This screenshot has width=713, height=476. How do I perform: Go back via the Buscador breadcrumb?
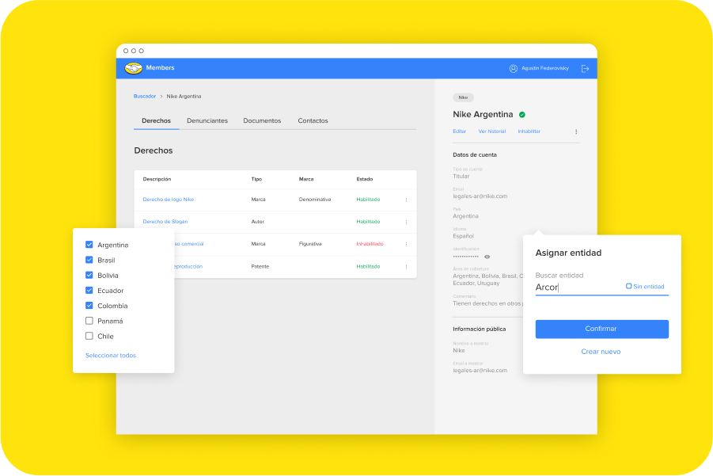click(145, 97)
